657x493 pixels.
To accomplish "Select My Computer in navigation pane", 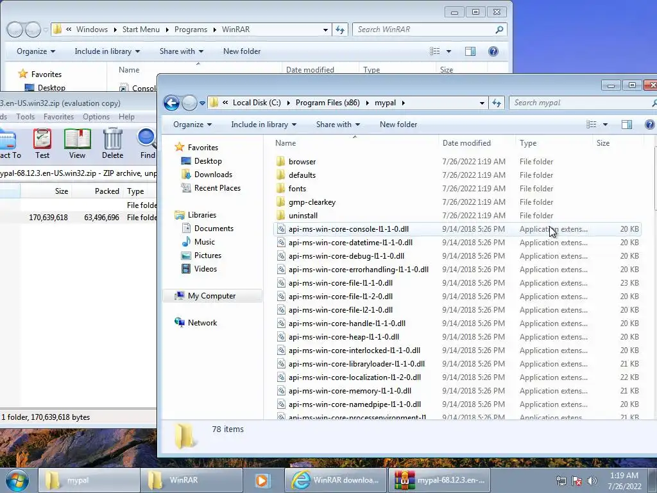I will click(212, 296).
